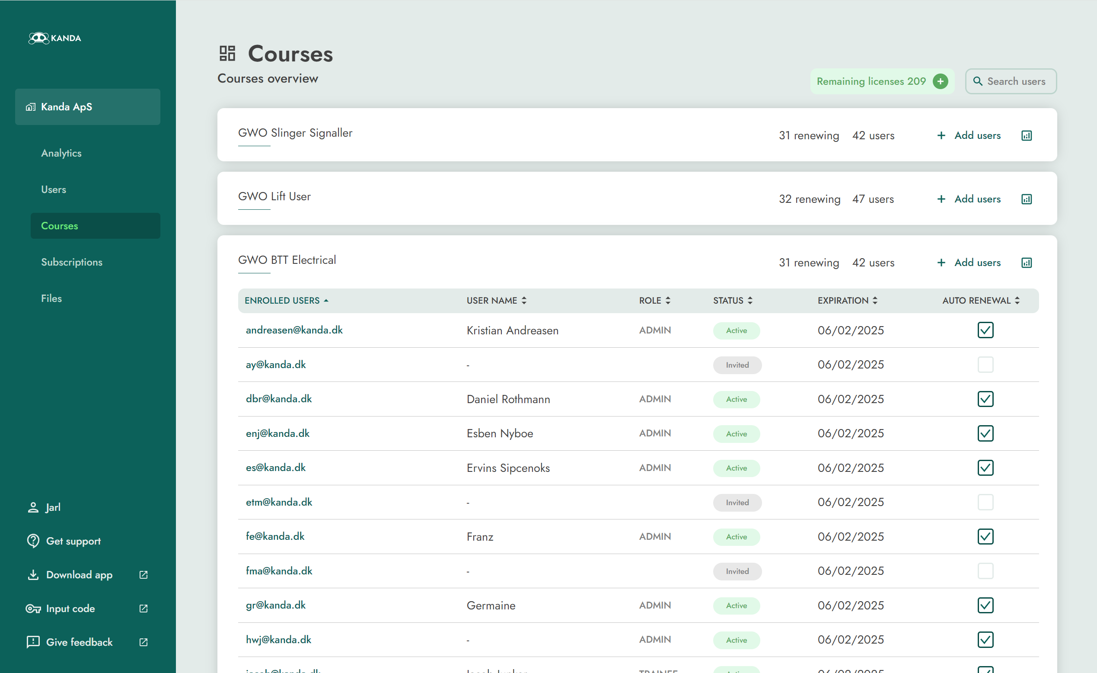Open stats icon for GWO BTT Electrical
This screenshot has height=673, width=1097.
click(1026, 263)
